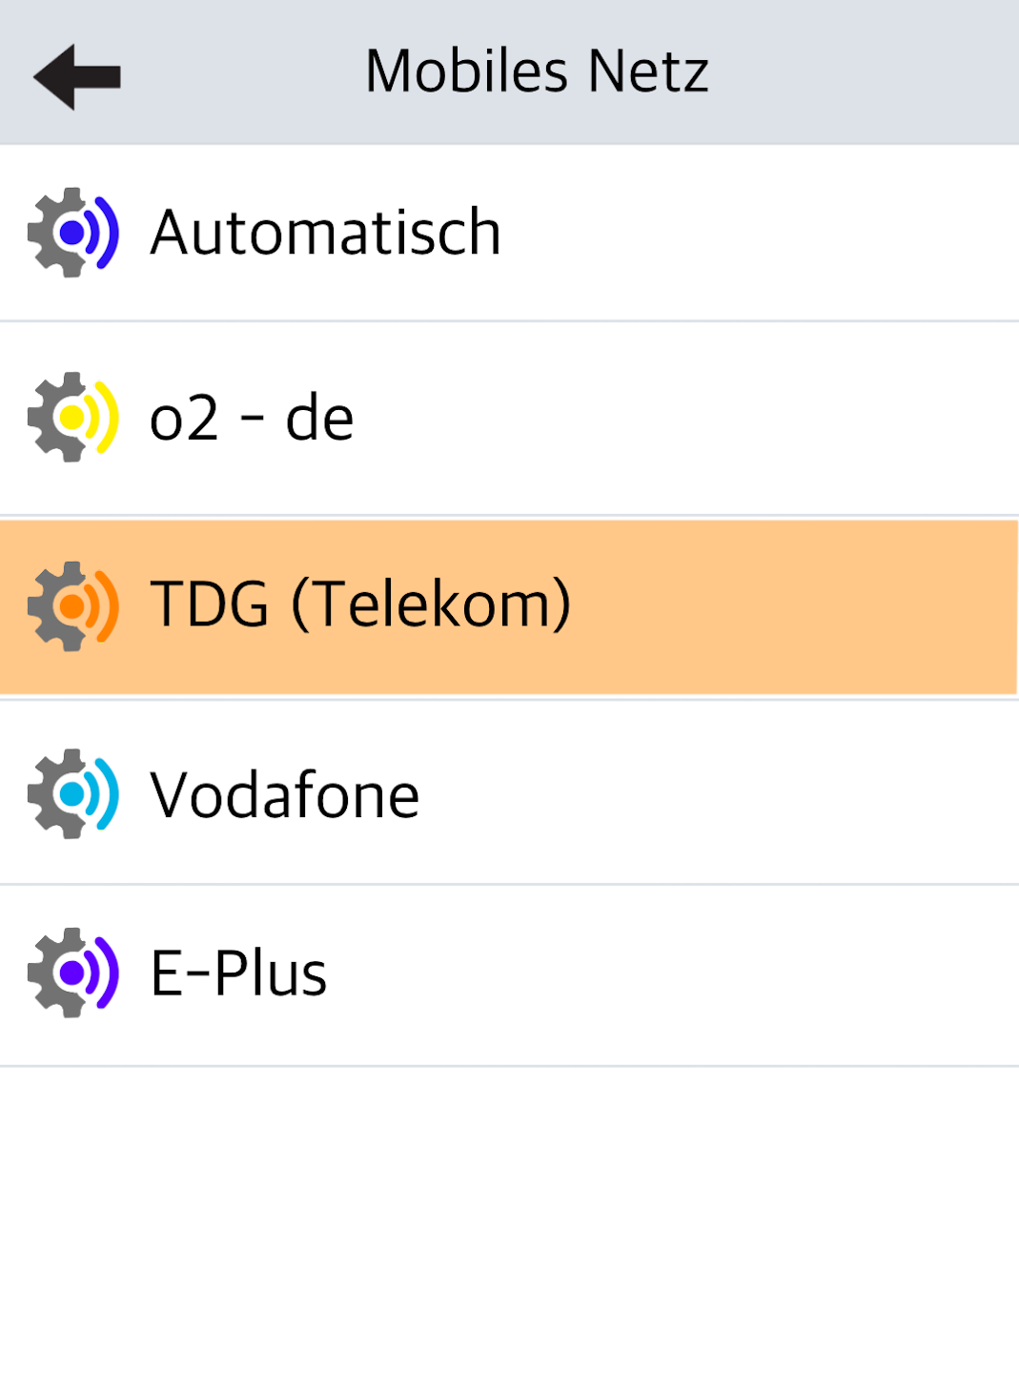
Task: Pick the Vodafone network label
Action: pyautogui.click(x=284, y=794)
